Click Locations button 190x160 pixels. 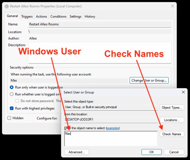172,120
